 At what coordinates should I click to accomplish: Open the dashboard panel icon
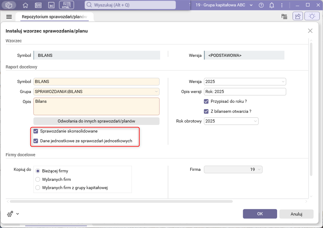38,5
